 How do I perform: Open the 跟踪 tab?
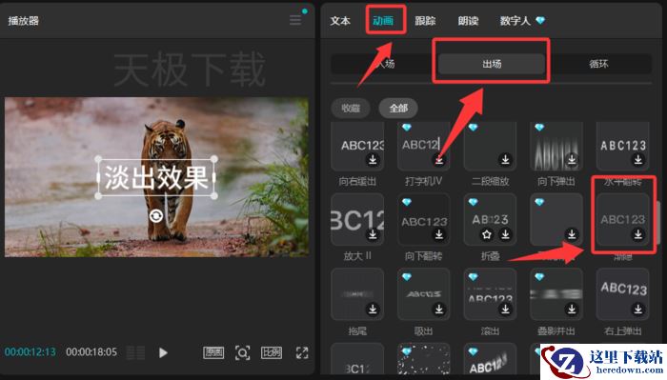tap(425, 20)
